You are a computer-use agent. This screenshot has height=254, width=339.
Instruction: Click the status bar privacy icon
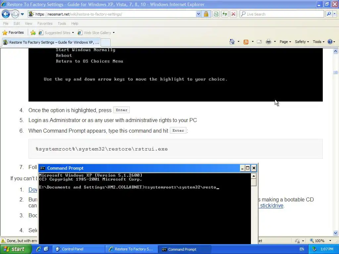298,241
